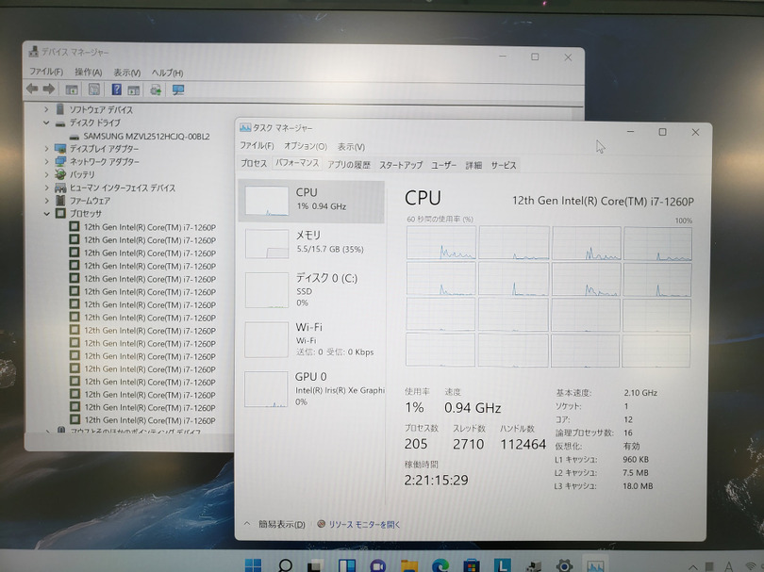The width and height of the screenshot is (764, 572).
Task: Click the Back arrow in Device Manager toolbar
Action: [x=32, y=90]
